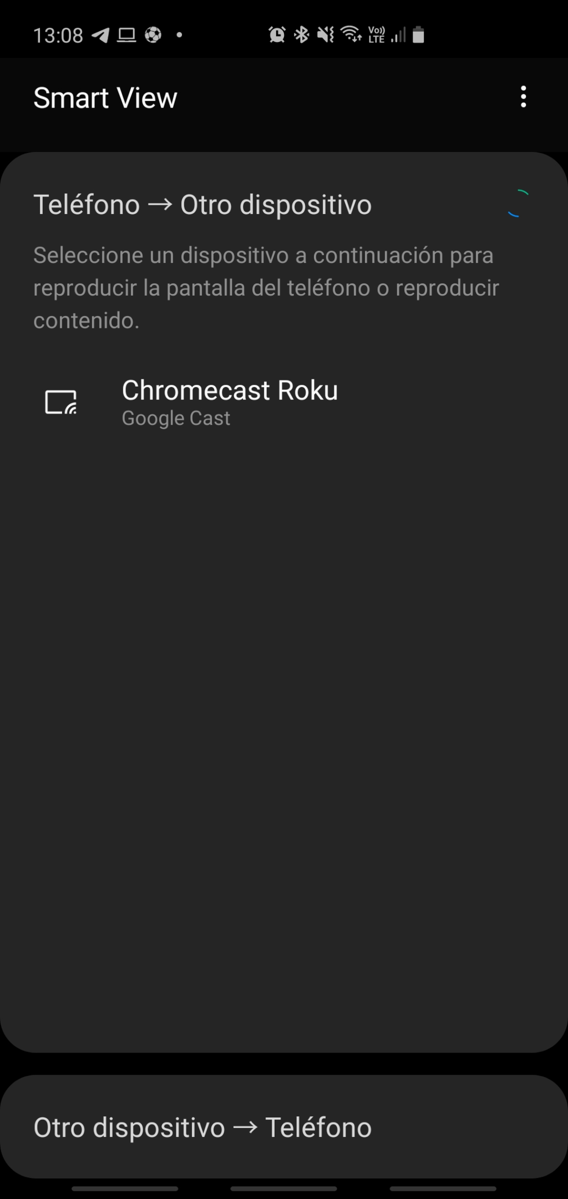This screenshot has width=568, height=1199.
Task: Tap the mobile signal strength icon
Action: [398, 35]
